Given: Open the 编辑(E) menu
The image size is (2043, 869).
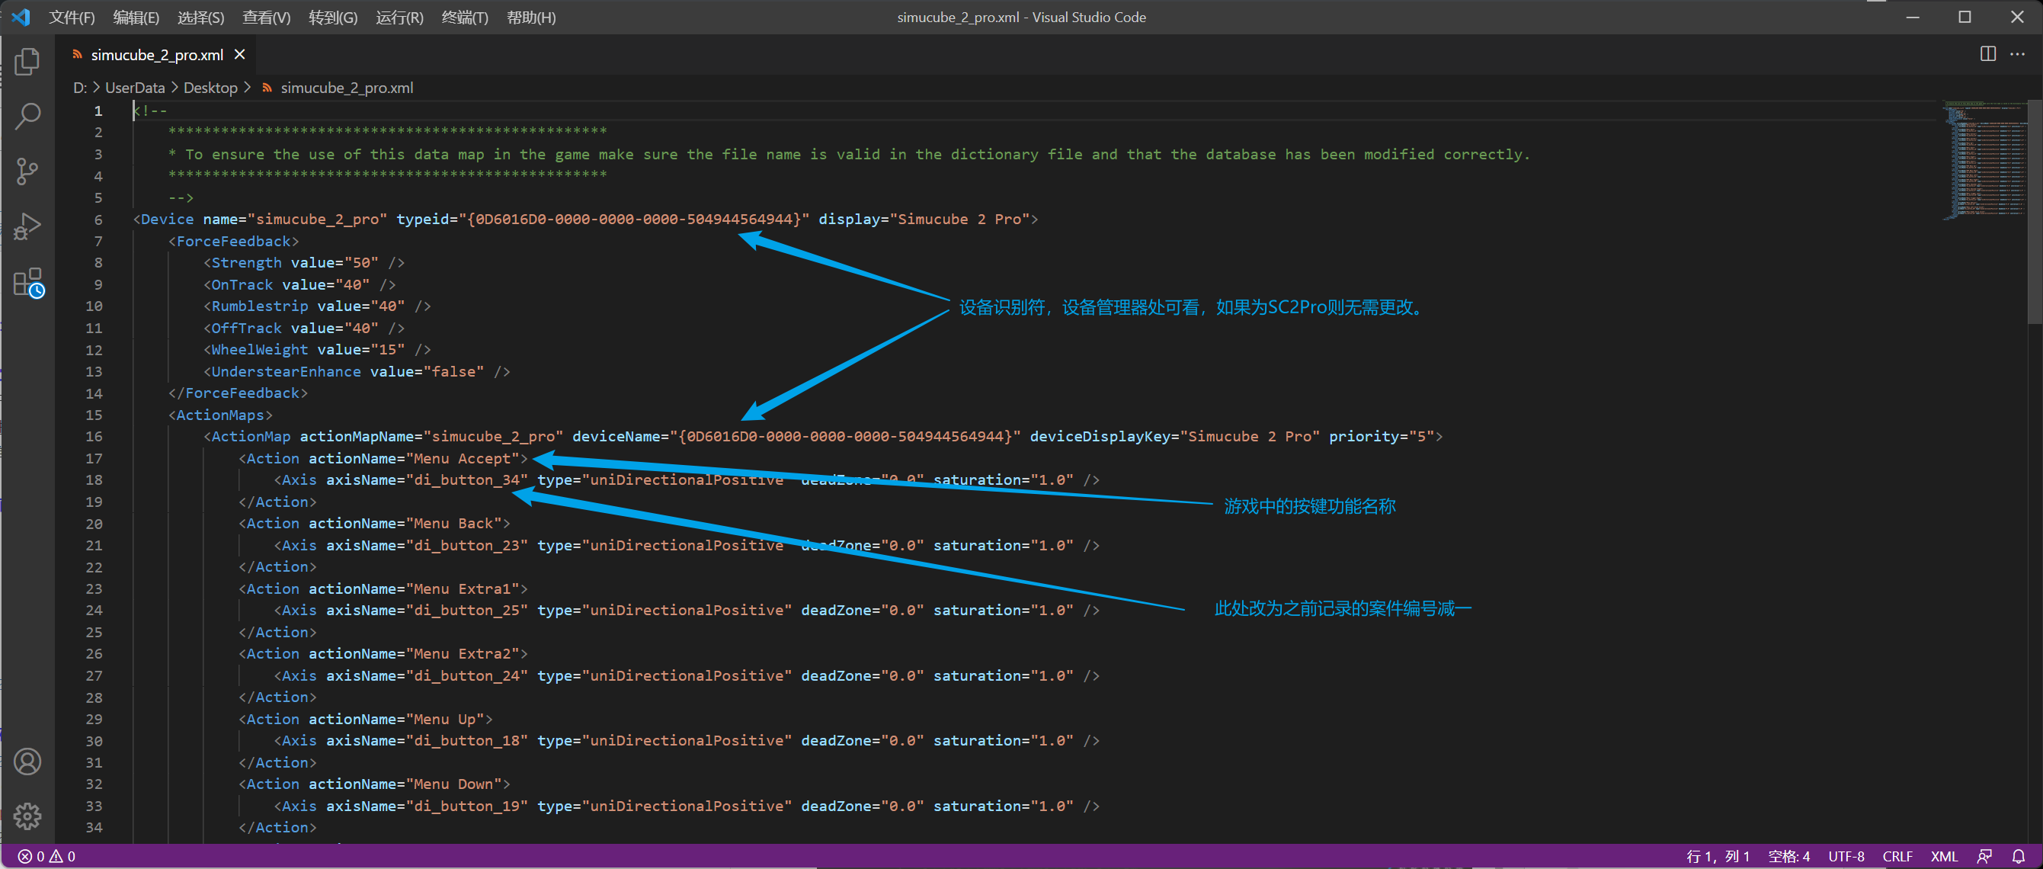Looking at the screenshot, I should 136,18.
